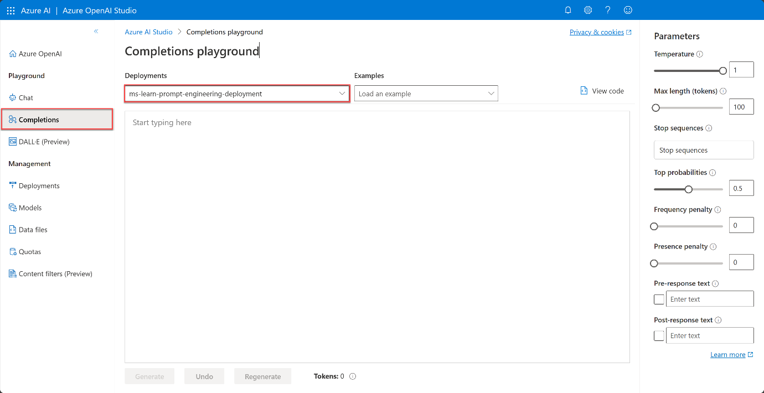Image resolution: width=764 pixels, height=393 pixels.
Task: Click the Chat playground icon
Action: [13, 97]
